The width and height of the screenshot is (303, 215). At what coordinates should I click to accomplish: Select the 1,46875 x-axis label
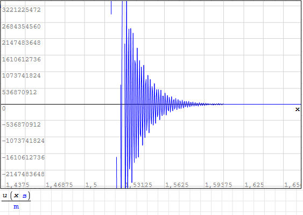click(x=59, y=185)
